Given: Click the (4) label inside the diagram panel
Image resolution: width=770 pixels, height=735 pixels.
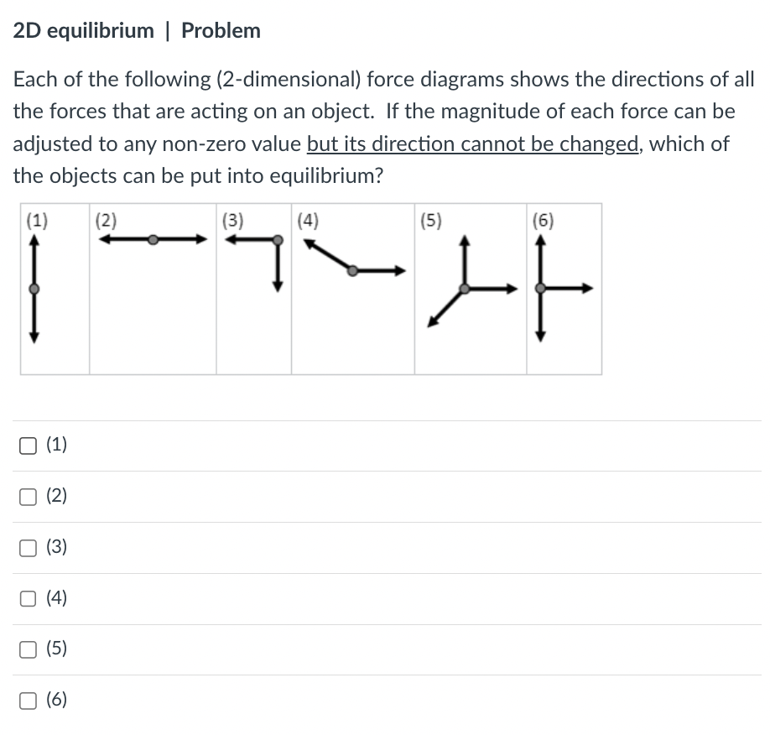Looking at the screenshot, I should tap(308, 220).
